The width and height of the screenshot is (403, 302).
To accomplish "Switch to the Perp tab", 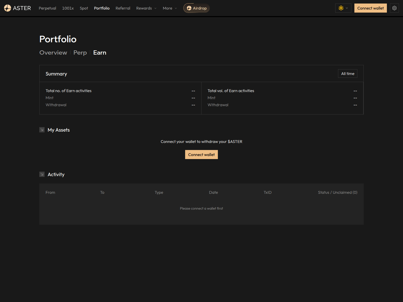I will (x=80, y=53).
